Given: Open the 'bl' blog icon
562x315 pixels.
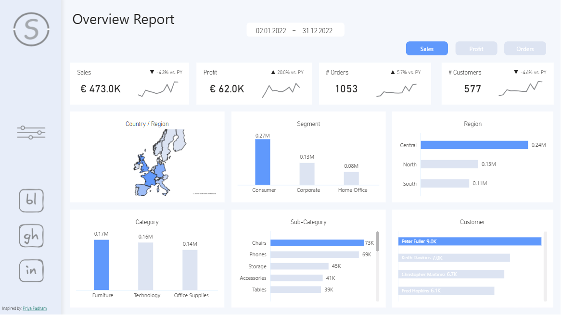Looking at the screenshot, I should (x=31, y=201).
